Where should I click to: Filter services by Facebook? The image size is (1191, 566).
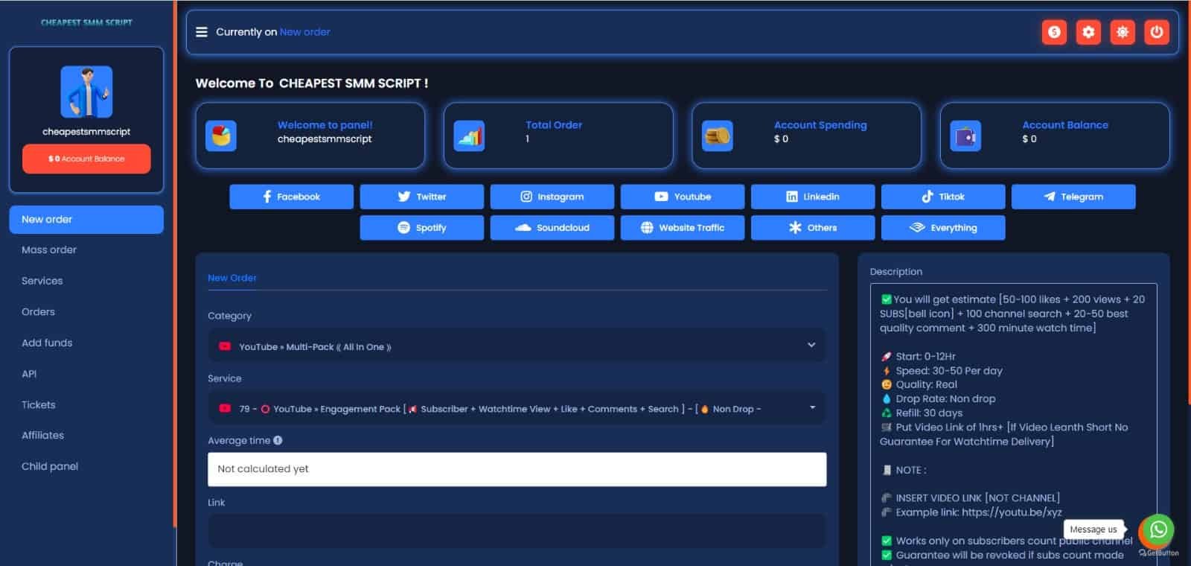291,197
